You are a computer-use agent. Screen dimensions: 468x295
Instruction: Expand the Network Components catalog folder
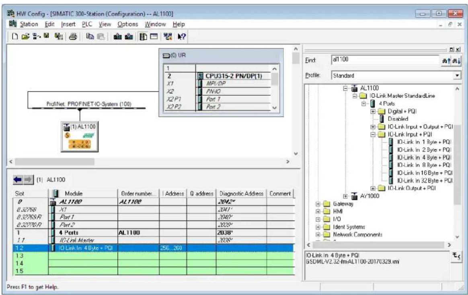pyautogui.click(x=318, y=235)
